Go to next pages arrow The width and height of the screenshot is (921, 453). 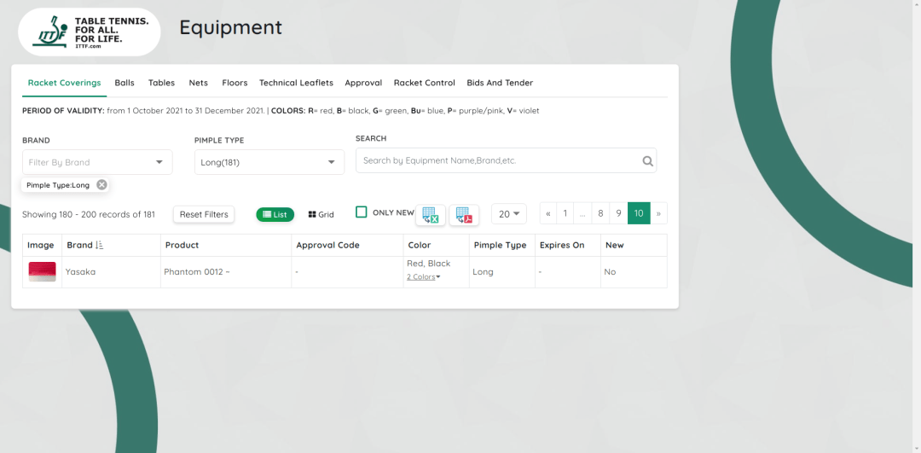point(658,214)
